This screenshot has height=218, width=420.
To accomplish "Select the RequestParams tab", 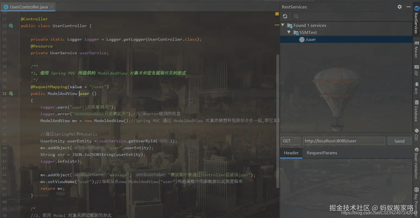I will click(x=322, y=153).
